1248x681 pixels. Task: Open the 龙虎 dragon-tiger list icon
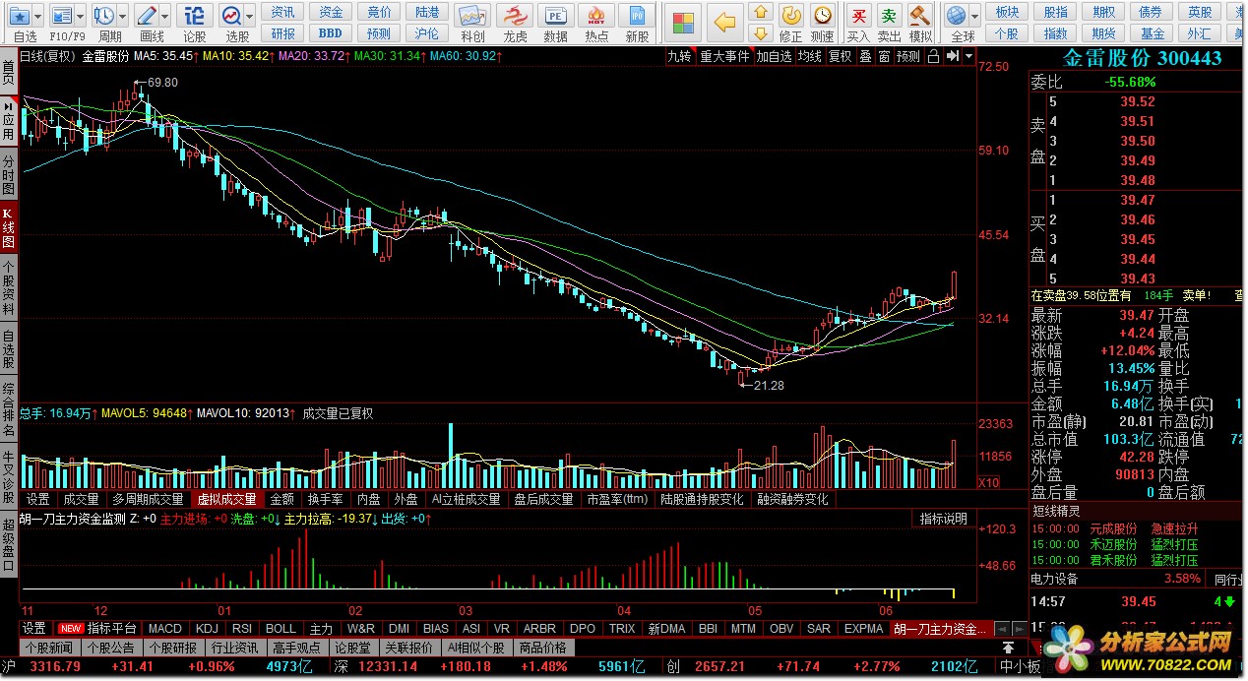(515, 16)
